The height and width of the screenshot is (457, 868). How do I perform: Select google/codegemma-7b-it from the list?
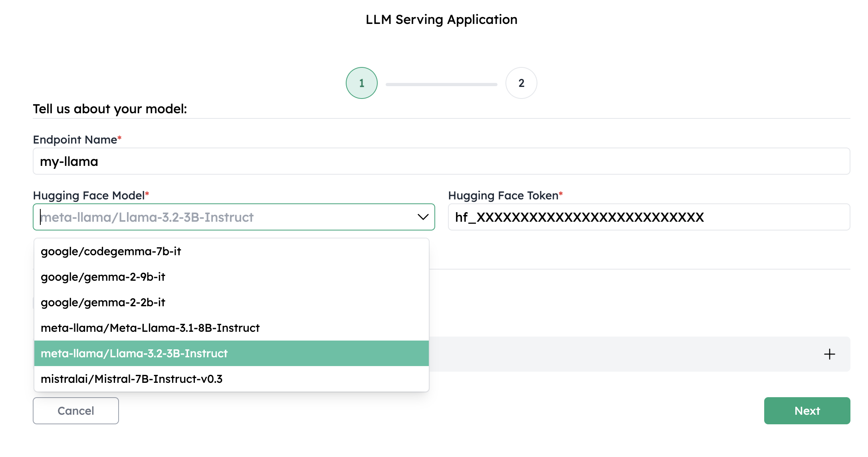(x=232, y=251)
